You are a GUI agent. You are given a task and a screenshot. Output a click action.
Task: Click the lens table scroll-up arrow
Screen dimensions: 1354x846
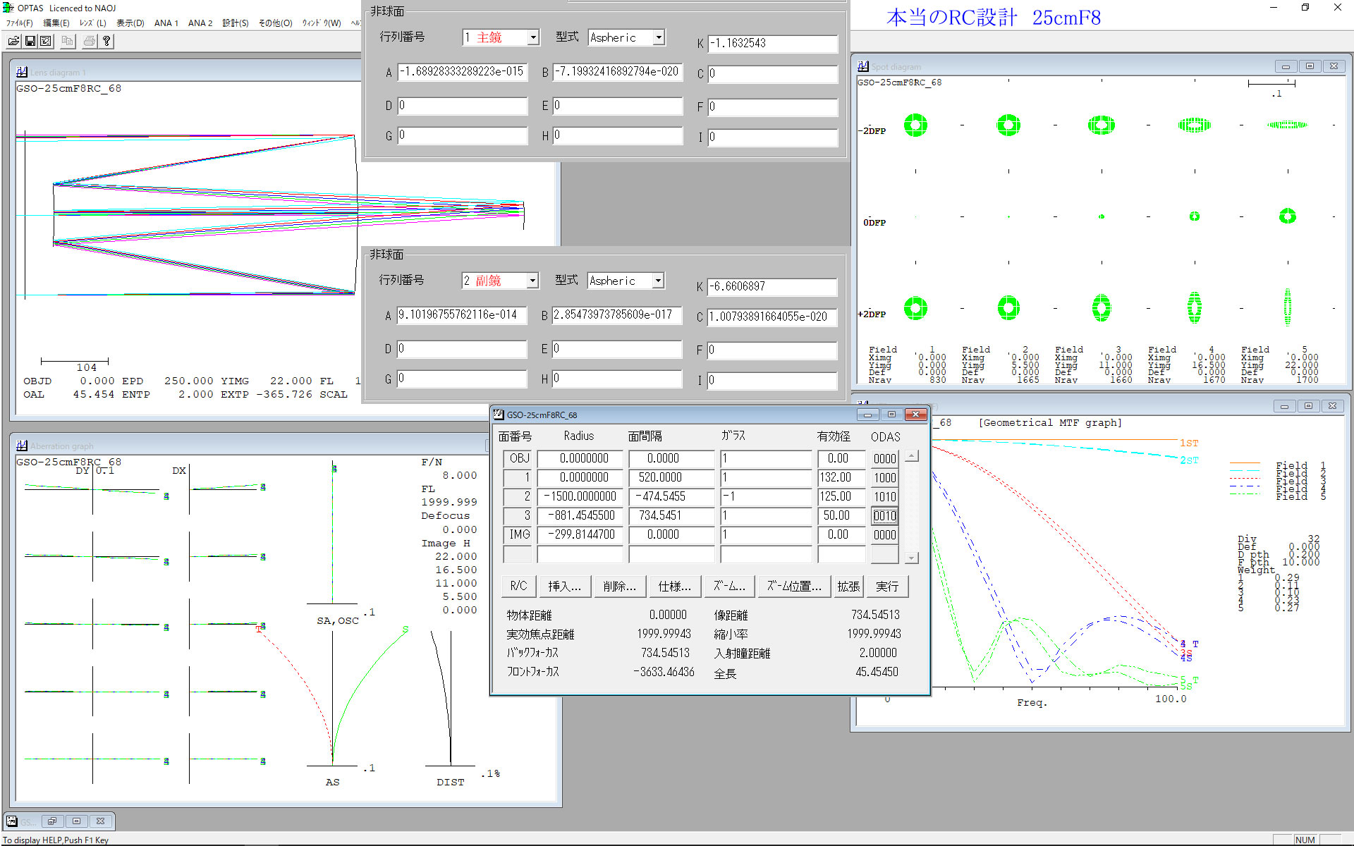point(911,457)
